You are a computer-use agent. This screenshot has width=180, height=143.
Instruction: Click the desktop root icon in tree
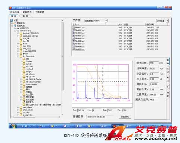(12, 21)
